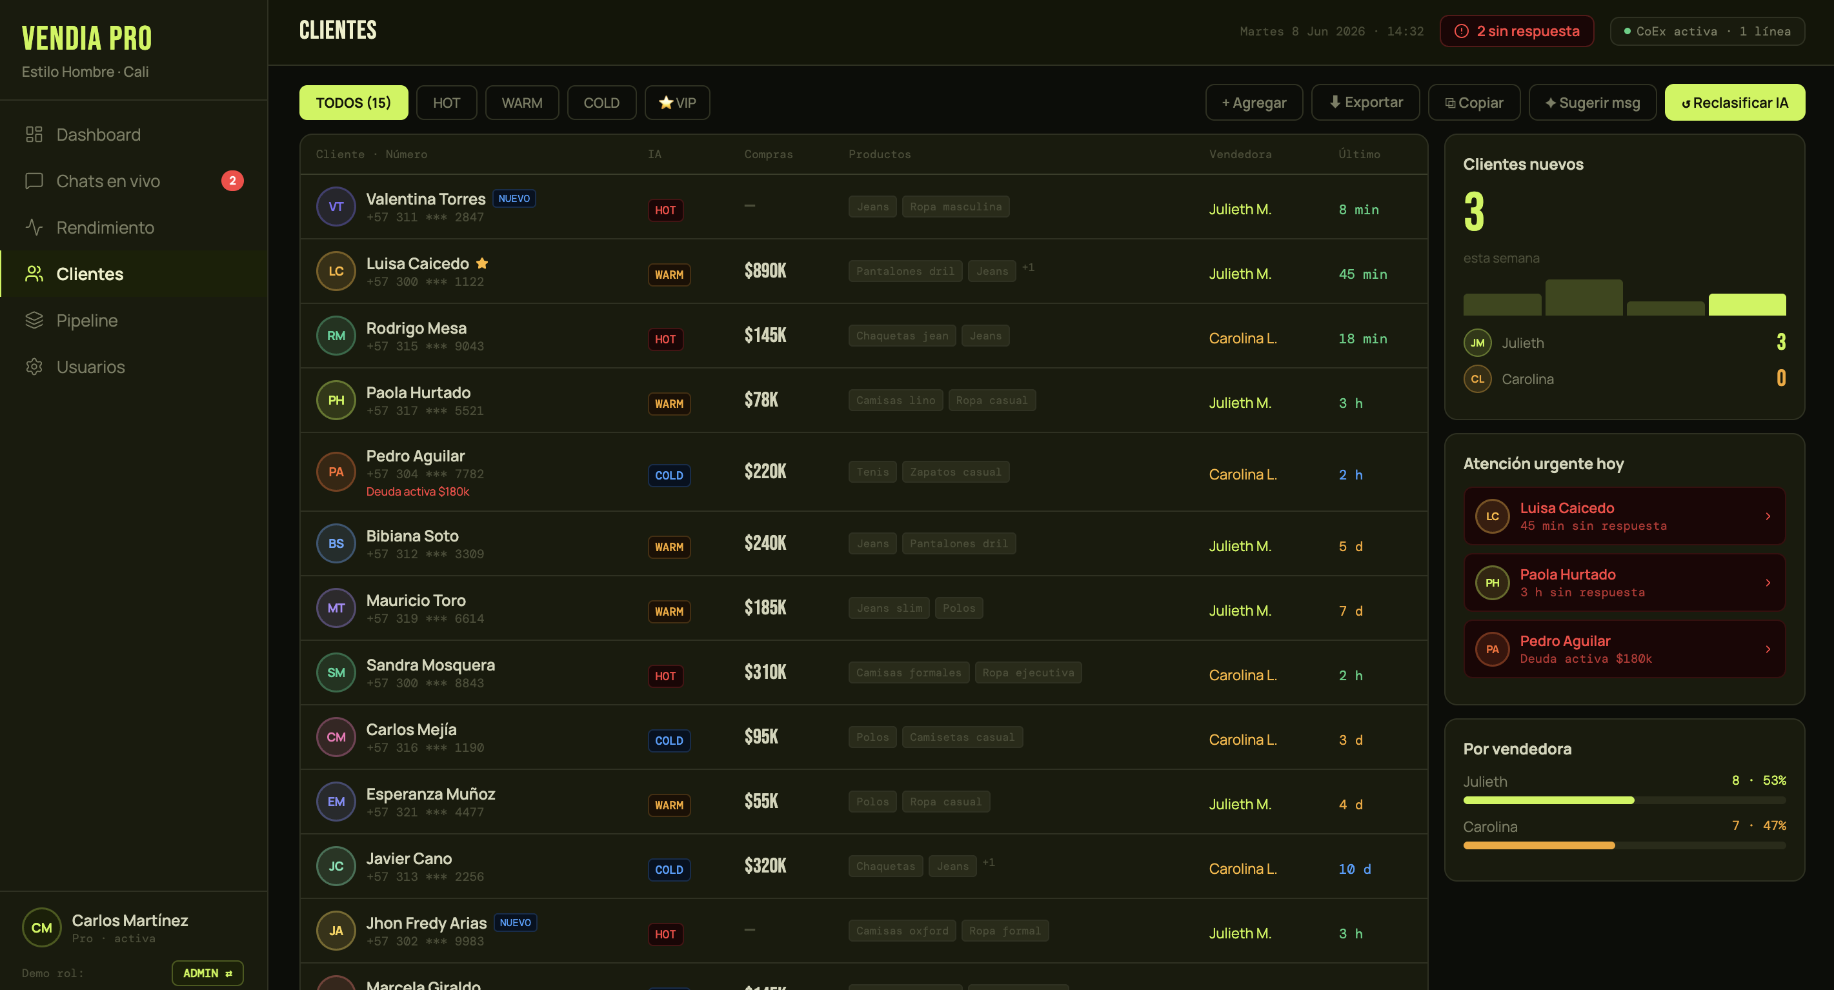Filter clients by COLD
The width and height of the screenshot is (1834, 990).
point(601,103)
